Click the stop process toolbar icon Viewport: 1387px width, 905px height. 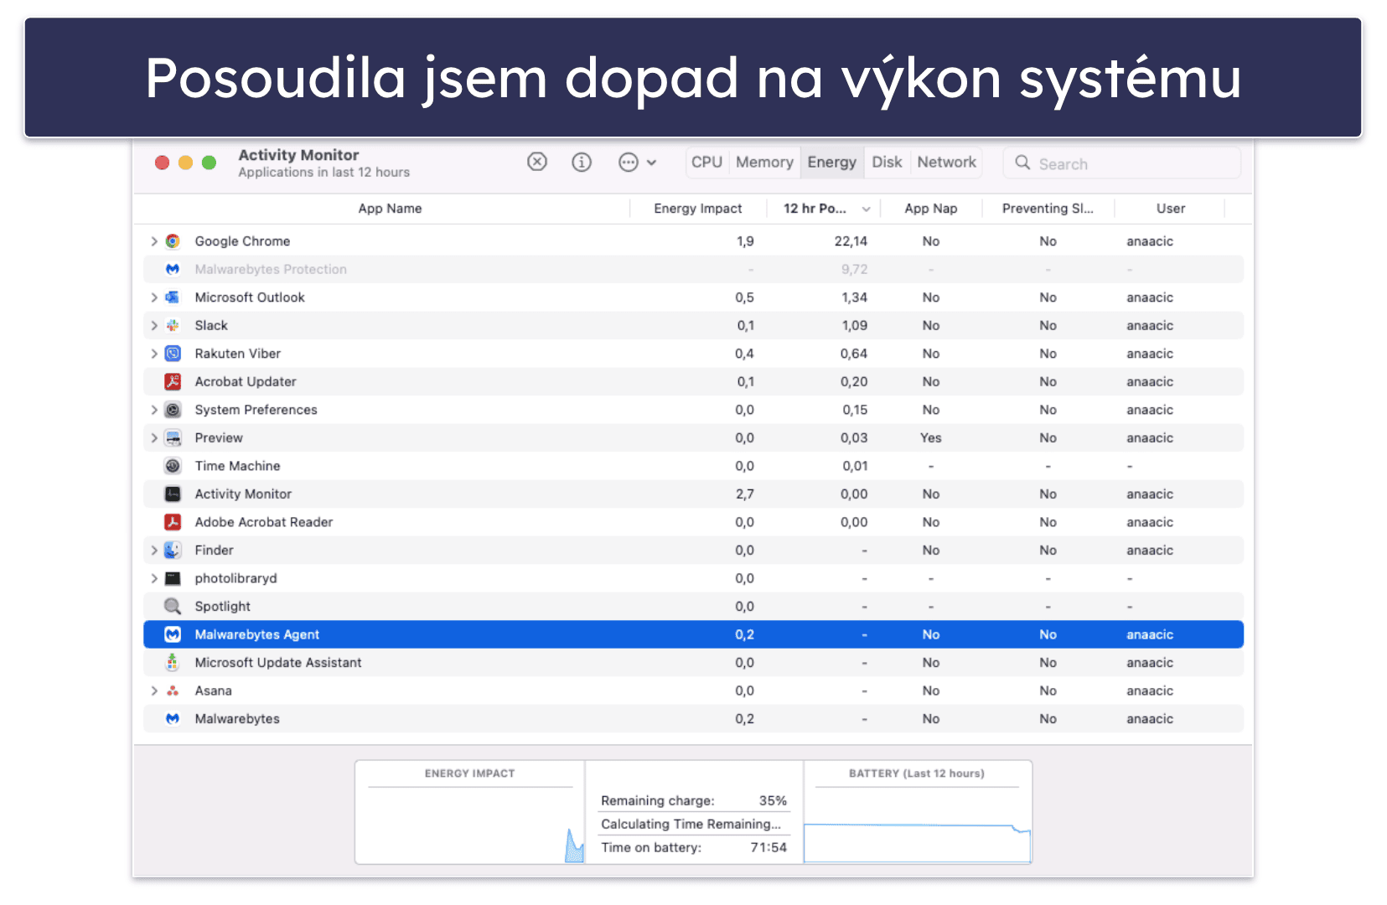tap(537, 162)
